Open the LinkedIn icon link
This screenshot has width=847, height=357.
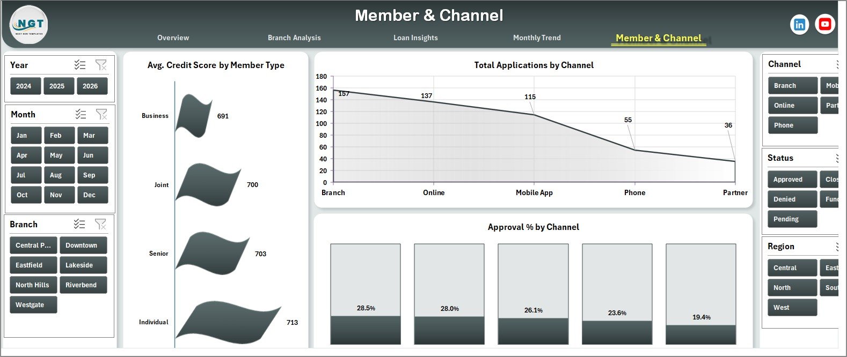tap(799, 25)
